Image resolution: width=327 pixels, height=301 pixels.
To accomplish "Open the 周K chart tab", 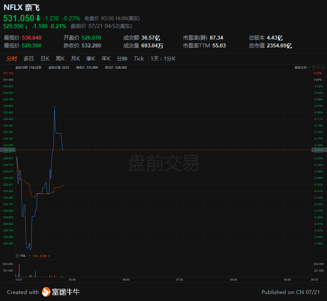I will coord(60,59).
